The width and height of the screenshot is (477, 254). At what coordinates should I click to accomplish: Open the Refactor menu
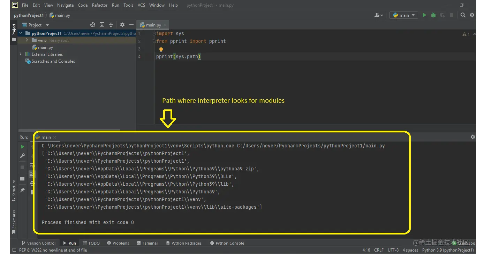point(99,5)
